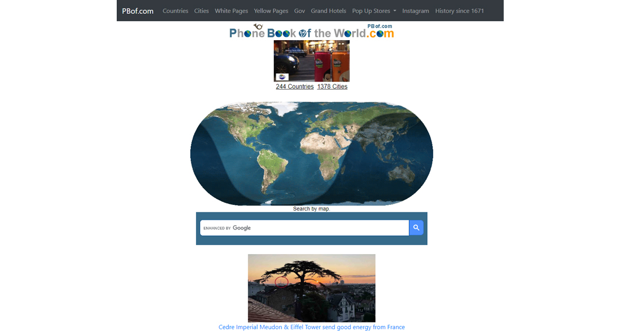Open the Countries menu item
The width and height of the screenshot is (621, 331).
point(175,11)
